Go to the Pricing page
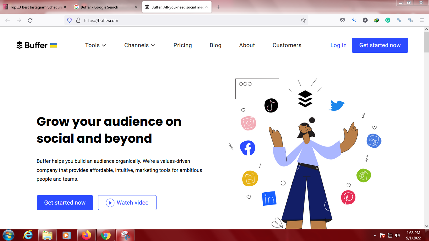 click(183, 45)
